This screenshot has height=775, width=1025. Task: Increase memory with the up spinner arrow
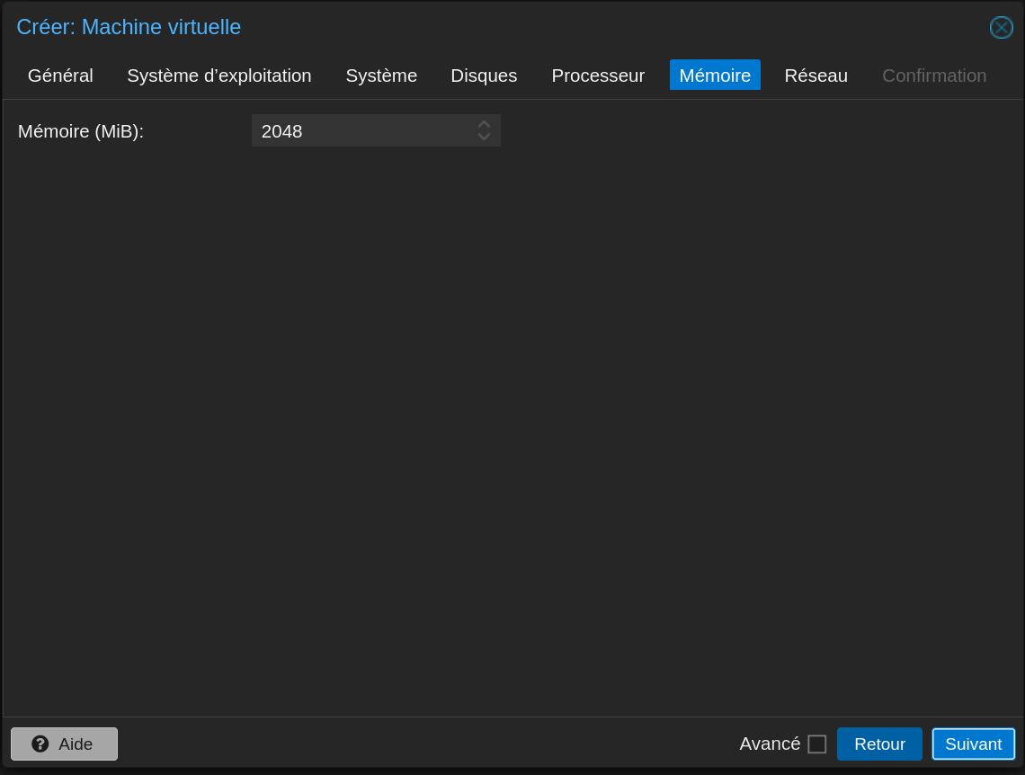484,124
